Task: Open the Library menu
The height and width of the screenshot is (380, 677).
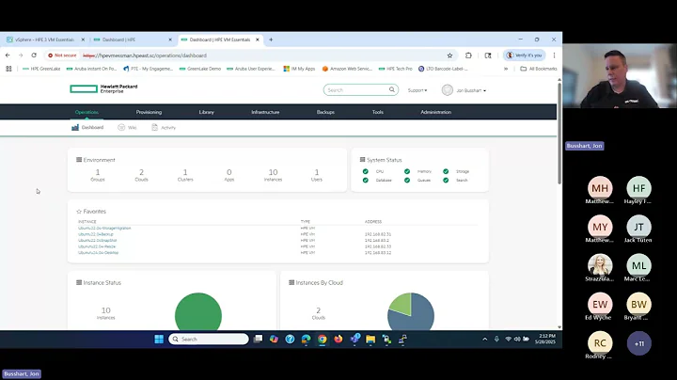Action: click(x=206, y=112)
